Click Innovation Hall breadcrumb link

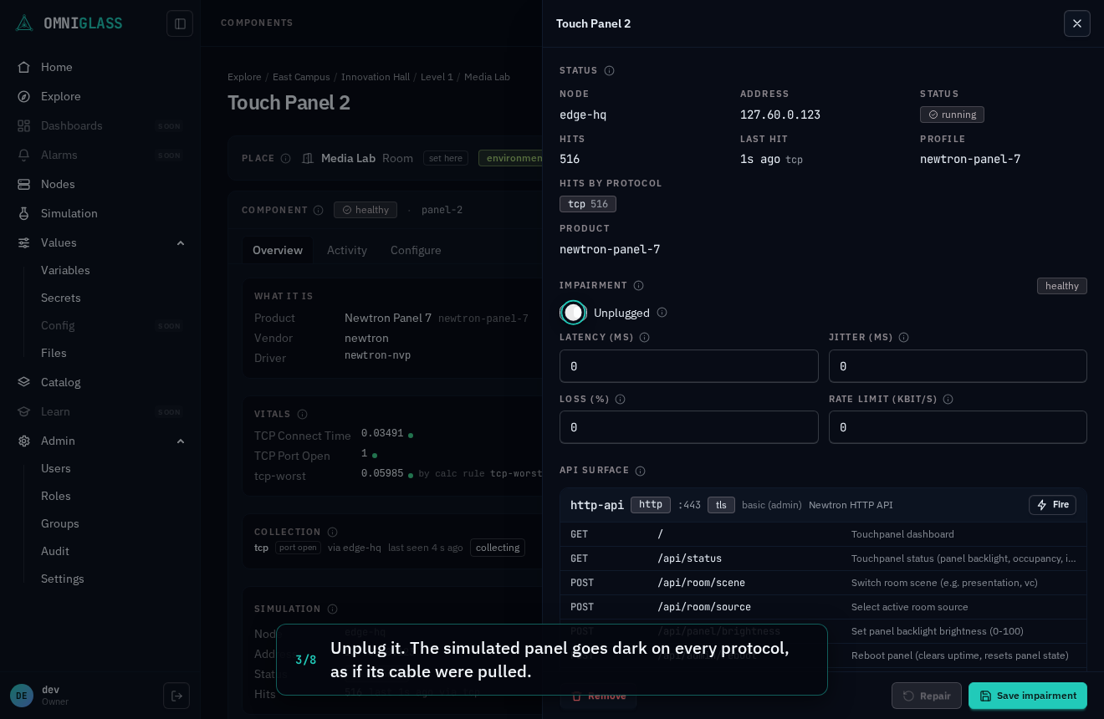(376, 77)
